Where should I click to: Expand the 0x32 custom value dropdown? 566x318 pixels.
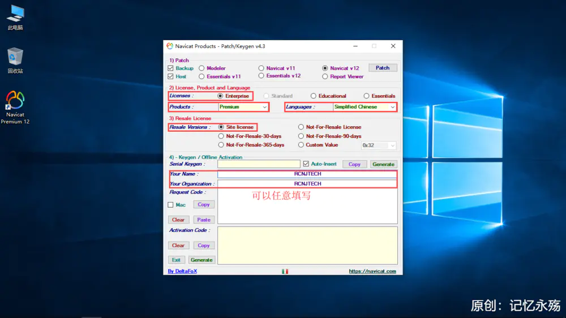pos(379,145)
